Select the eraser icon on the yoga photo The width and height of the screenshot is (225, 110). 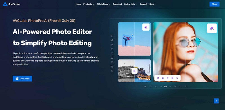click(146, 27)
